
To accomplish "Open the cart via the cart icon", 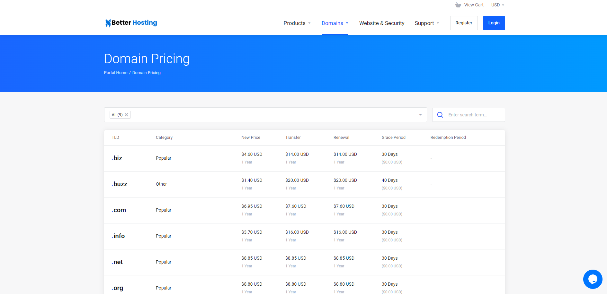I will [458, 5].
